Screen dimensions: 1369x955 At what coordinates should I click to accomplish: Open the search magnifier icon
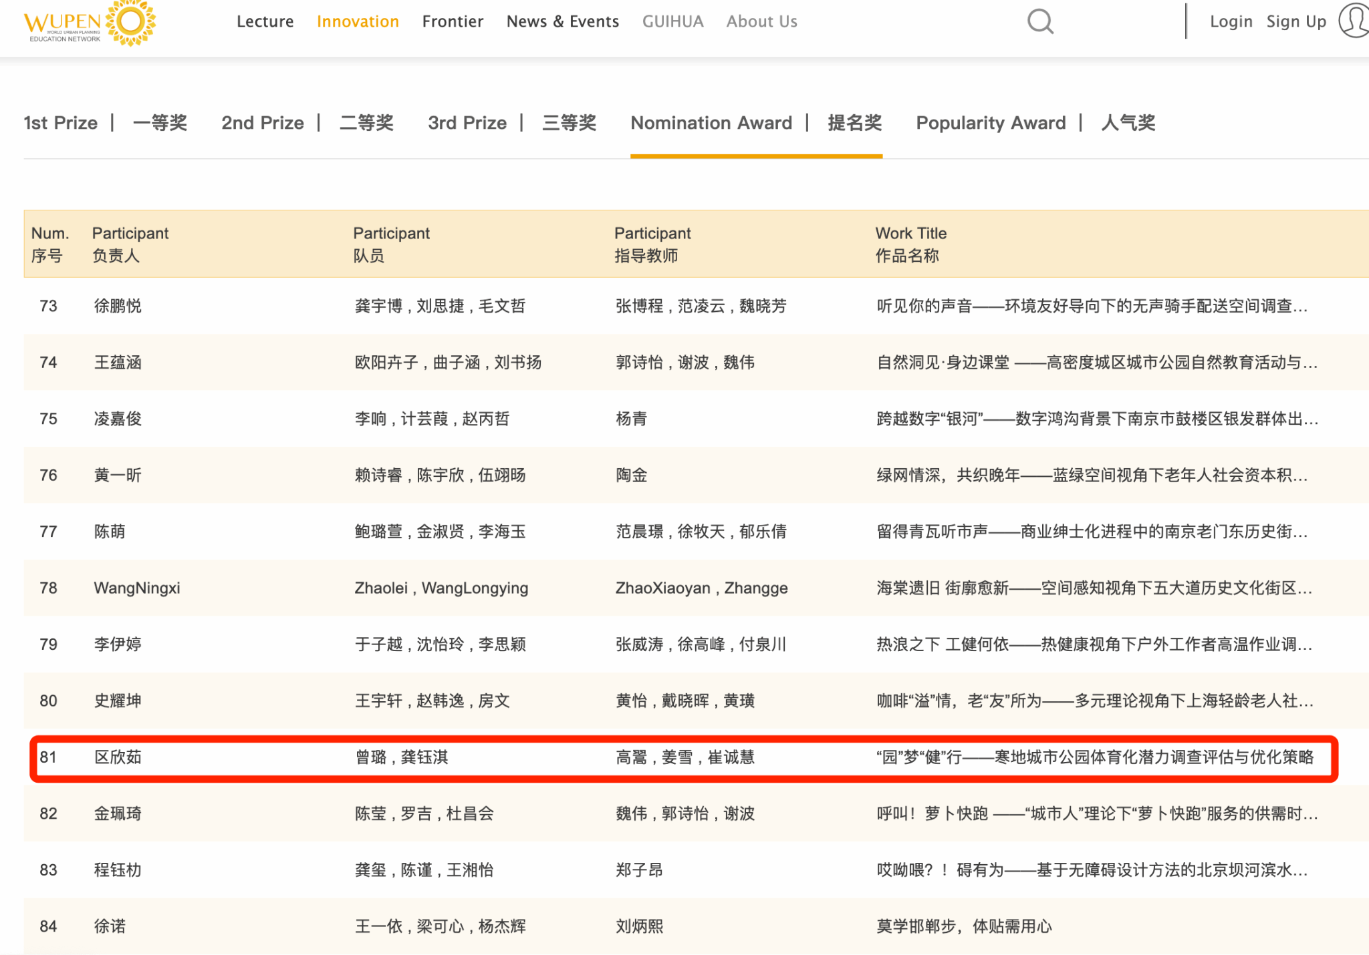point(1040,21)
